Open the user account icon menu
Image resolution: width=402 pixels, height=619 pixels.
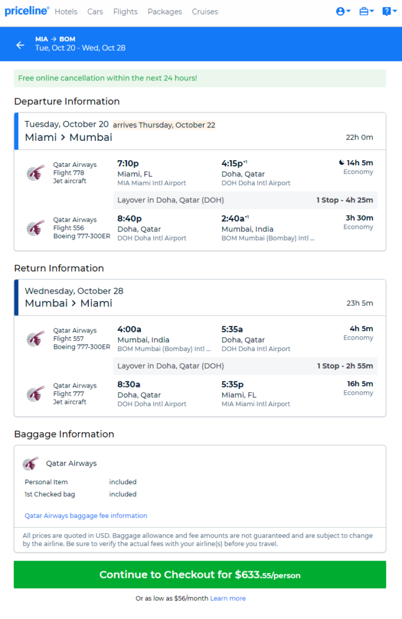tap(343, 11)
